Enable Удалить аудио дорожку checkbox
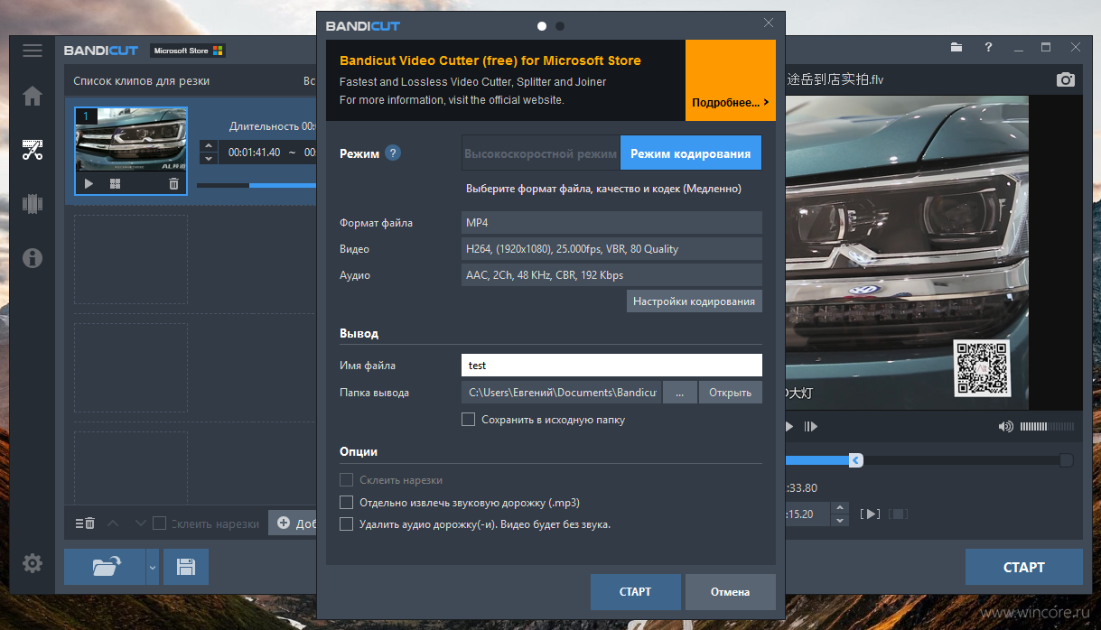This screenshot has width=1101, height=630. point(346,523)
